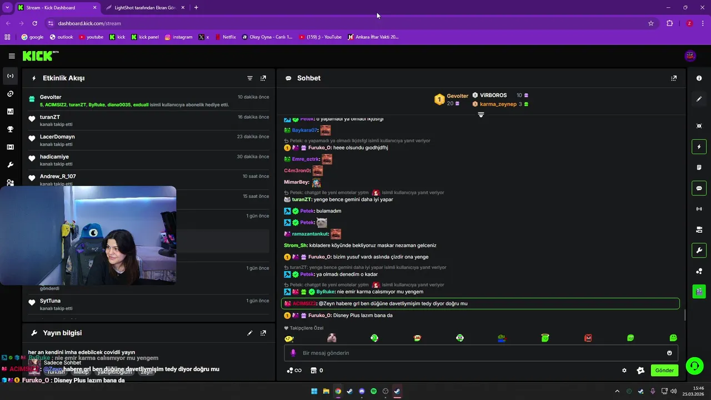Screen dimensions: 711x400
Task: Open the trophy achievements icon in the sidebar
Action: coord(11,129)
